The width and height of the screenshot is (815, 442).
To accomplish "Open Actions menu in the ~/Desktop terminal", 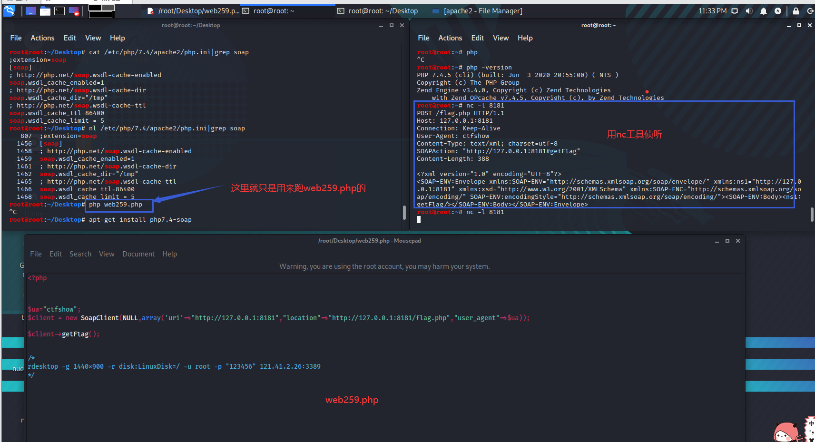I will click(42, 38).
